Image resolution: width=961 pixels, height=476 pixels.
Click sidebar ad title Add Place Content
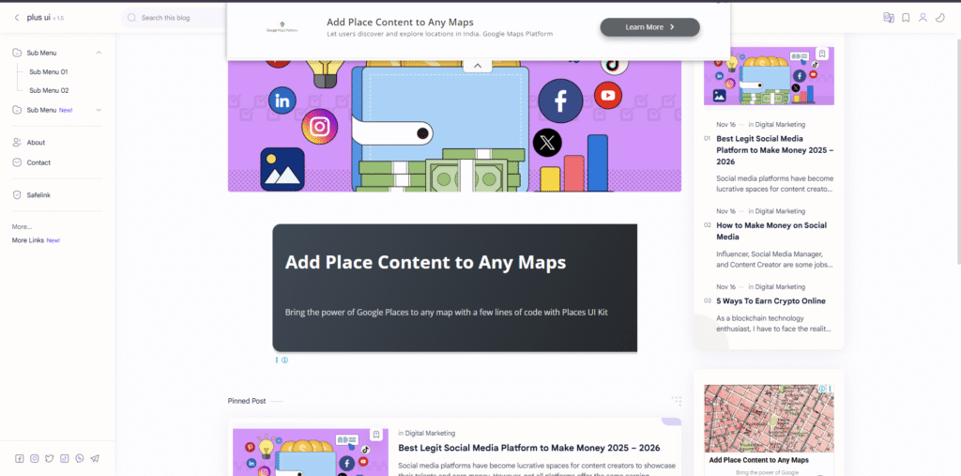tap(758, 460)
